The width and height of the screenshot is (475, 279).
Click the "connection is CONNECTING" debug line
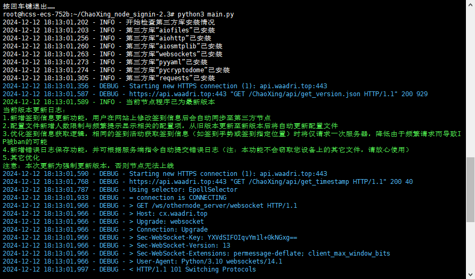click(x=178, y=198)
